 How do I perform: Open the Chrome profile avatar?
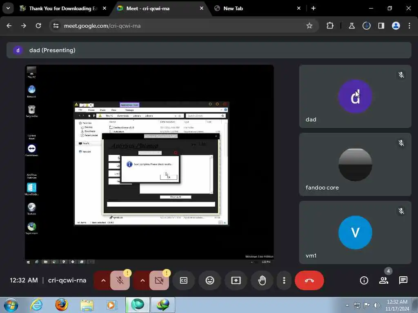[x=396, y=26]
